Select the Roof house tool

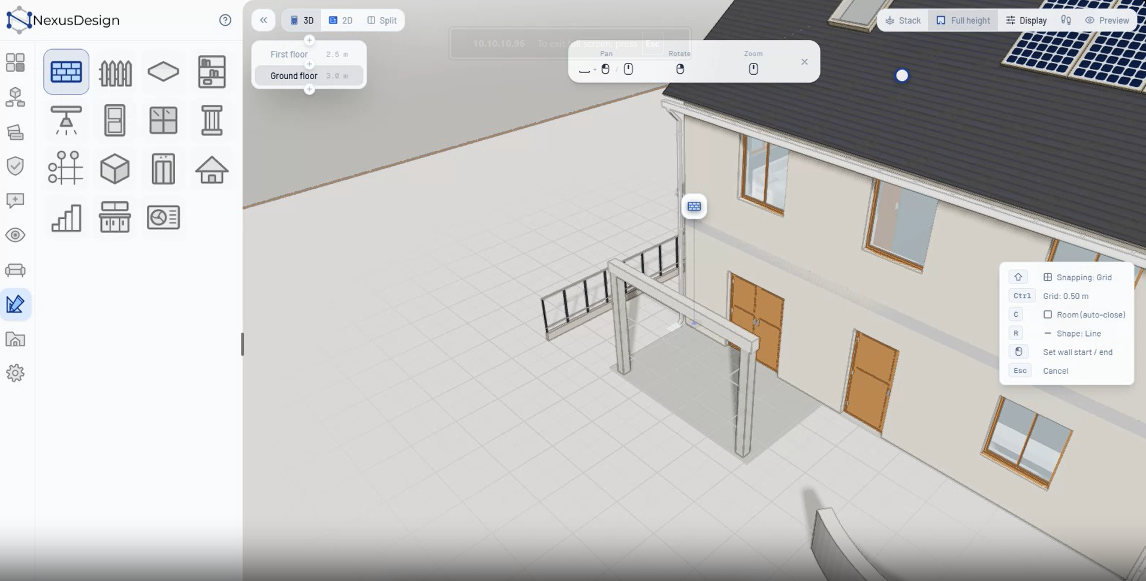[212, 168]
